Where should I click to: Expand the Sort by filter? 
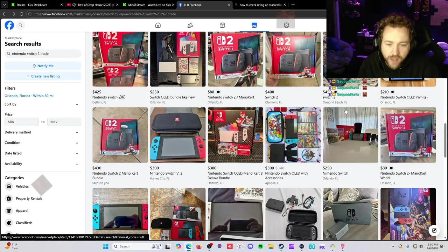point(43,104)
